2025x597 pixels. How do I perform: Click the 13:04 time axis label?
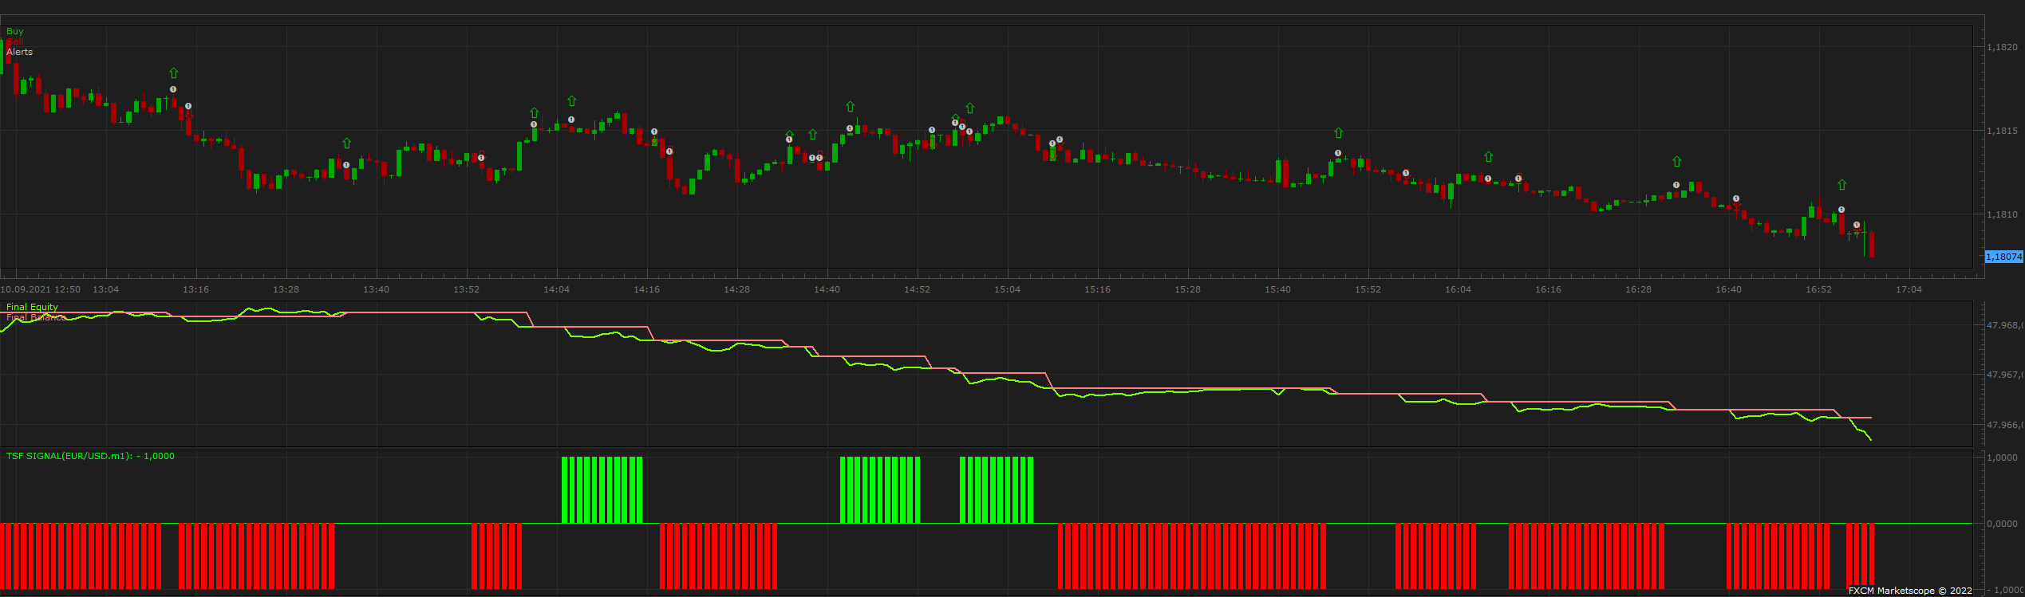[106, 289]
